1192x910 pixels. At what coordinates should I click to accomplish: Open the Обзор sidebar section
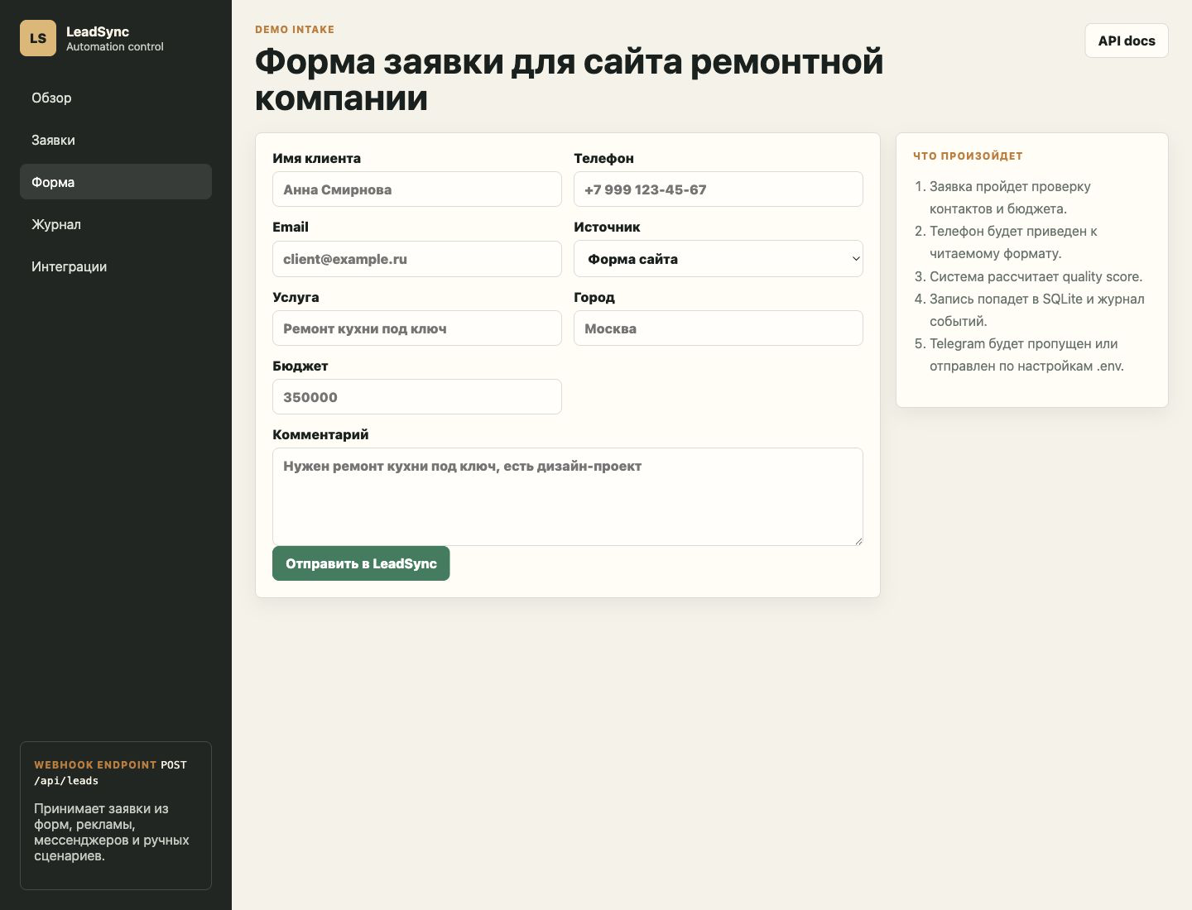click(x=116, y=98)
